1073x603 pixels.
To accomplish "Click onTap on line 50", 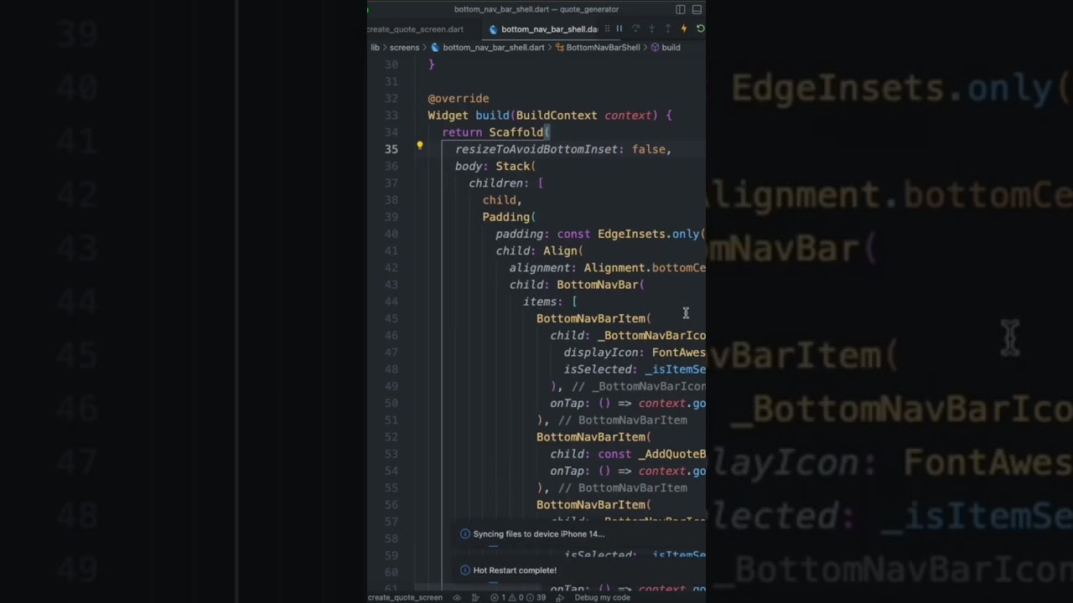I will tap(567, 403).
